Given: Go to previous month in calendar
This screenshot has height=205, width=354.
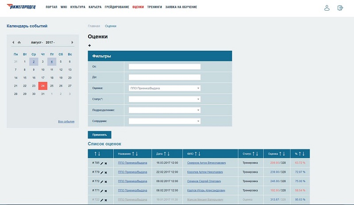Looking at the screenshot, I should (x=14, y=42).
